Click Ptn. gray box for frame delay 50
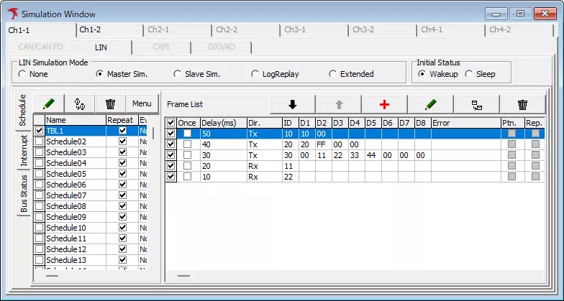Screen dimensions: 564x301 (512, 134)
